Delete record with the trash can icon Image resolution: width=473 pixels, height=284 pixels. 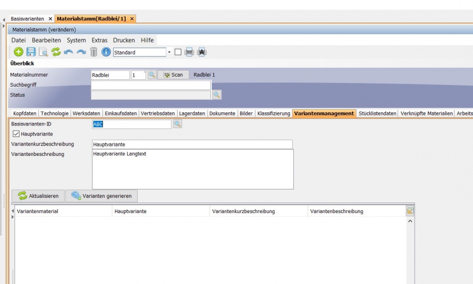click(x=94, y=52)
